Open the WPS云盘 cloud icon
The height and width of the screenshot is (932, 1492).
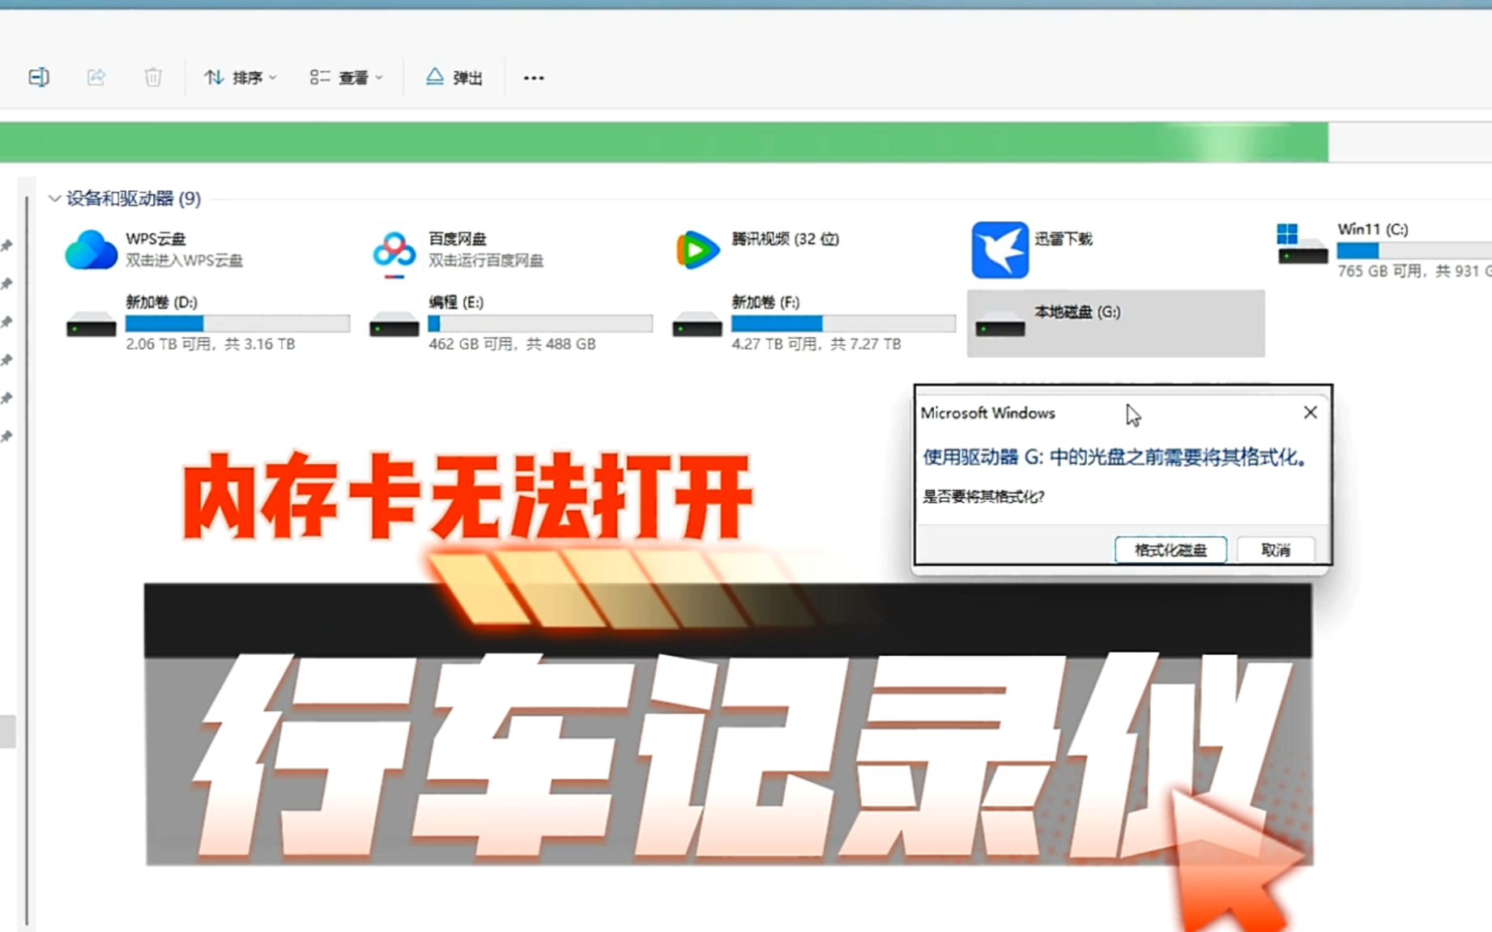coord(91,249)
